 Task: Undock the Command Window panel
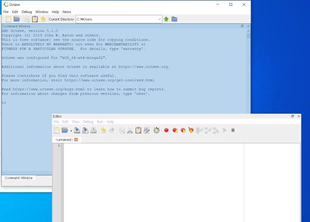242,26
